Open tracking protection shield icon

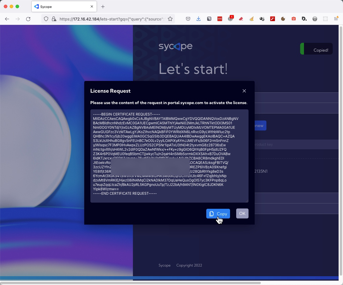click(x=46, y=19)
